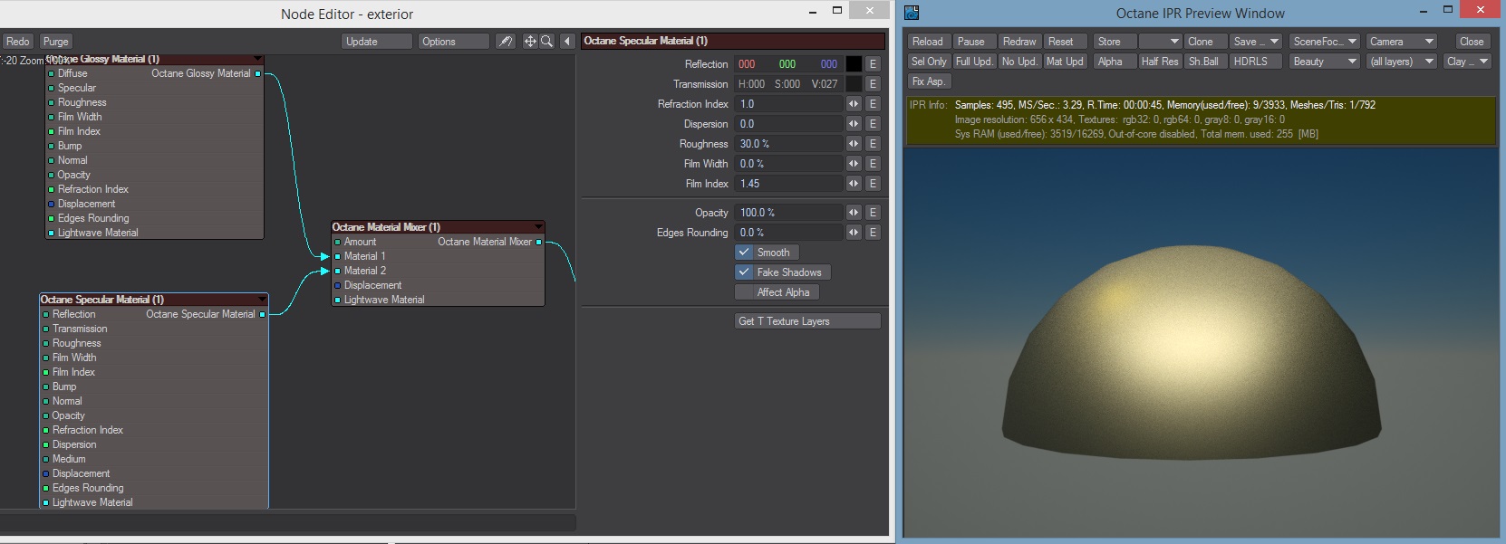Click the Refraction Index value field
The image size is (1506, 544).
(789, 104)
